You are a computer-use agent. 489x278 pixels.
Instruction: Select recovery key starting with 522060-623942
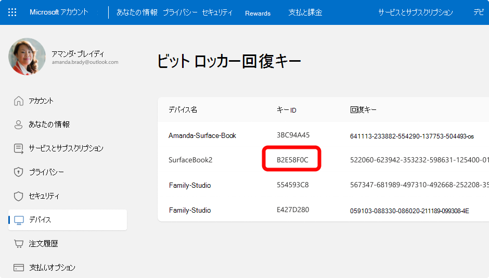pyautogui.click(x=419, y=160)
